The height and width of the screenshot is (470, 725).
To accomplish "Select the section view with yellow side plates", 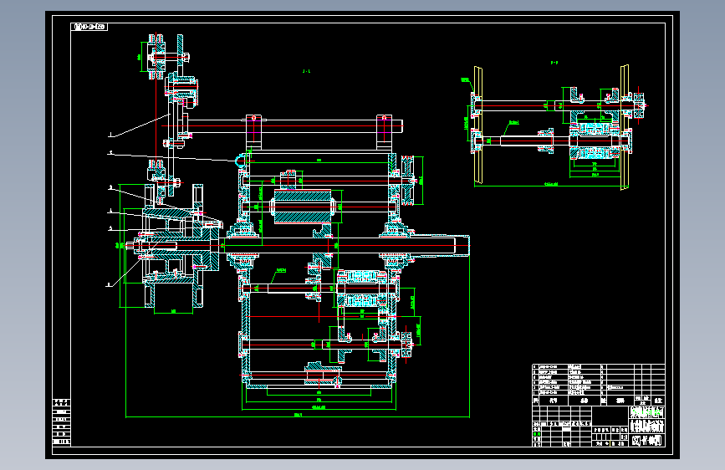I will [x=555, y=127].
